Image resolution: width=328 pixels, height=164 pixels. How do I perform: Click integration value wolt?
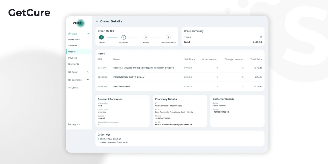(100, 106)
